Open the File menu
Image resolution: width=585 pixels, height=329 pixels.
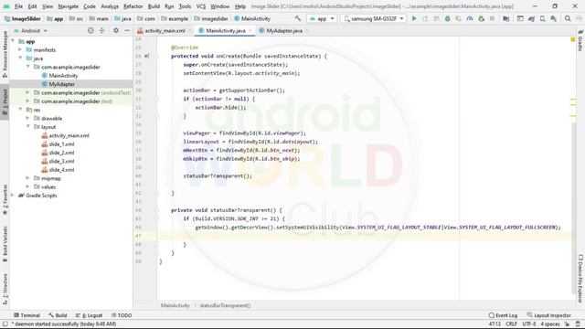pos(18,6)
